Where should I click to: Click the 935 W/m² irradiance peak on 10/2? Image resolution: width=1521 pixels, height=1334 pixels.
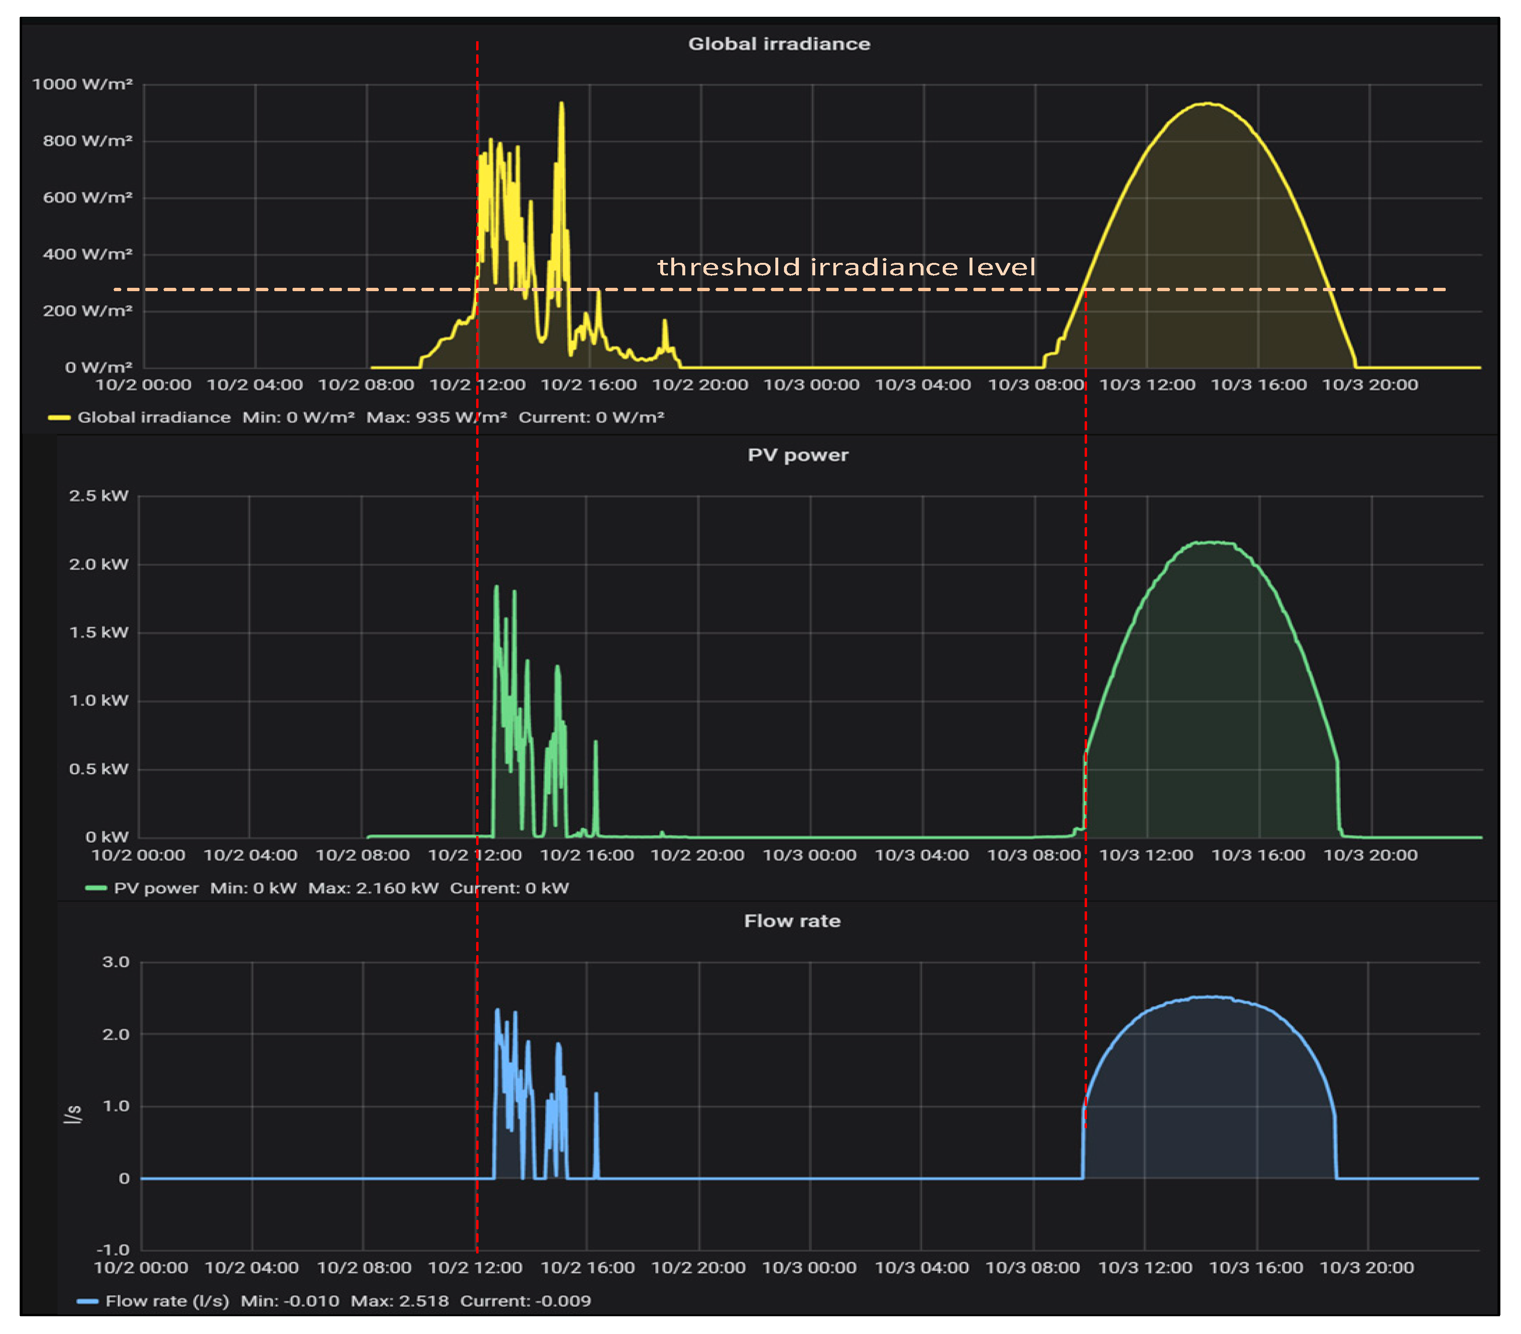[561, 104]
